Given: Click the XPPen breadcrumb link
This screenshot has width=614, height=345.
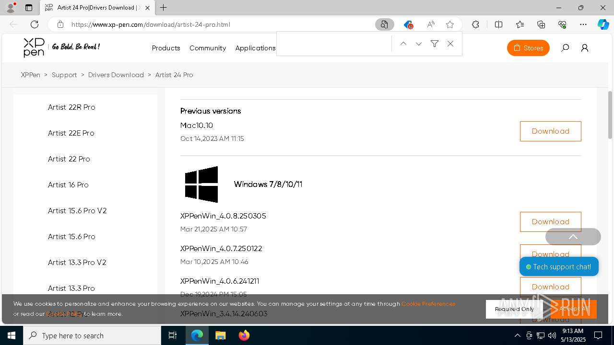Looking at the screenshot, I should [x=31, y=75].
